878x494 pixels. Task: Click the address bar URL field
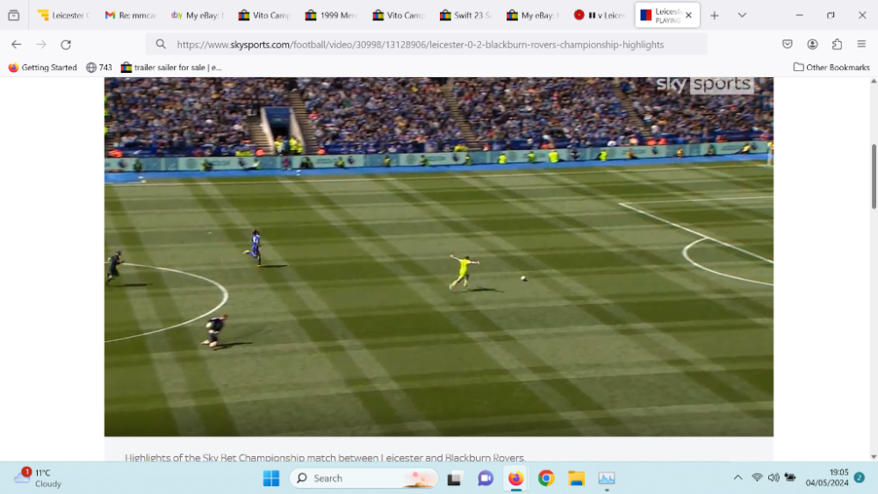click(x=421, y=44)
